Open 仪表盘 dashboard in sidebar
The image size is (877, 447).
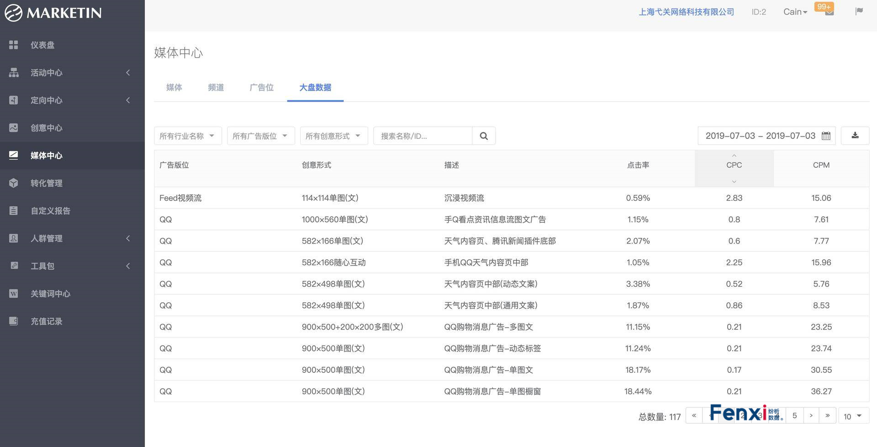42,45
